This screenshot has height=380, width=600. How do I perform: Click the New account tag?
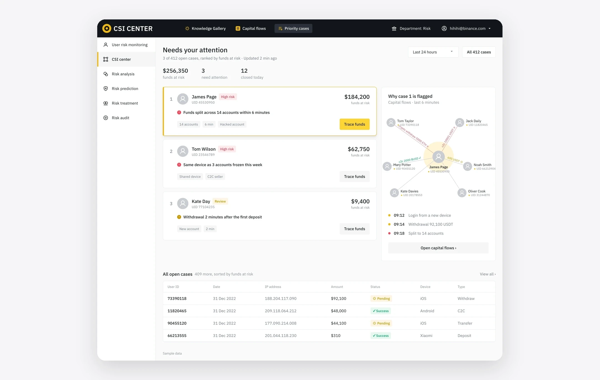tap(189, 229)
